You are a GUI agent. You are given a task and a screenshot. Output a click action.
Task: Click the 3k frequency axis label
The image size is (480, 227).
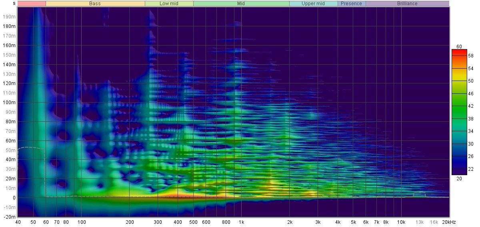[x=318, y=222]
